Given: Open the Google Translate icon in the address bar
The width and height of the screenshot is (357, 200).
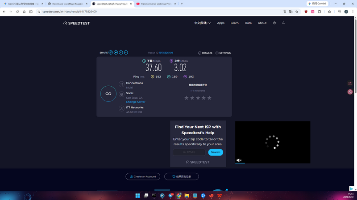Looking at the screenshot, I should click(x=291, y=12).
